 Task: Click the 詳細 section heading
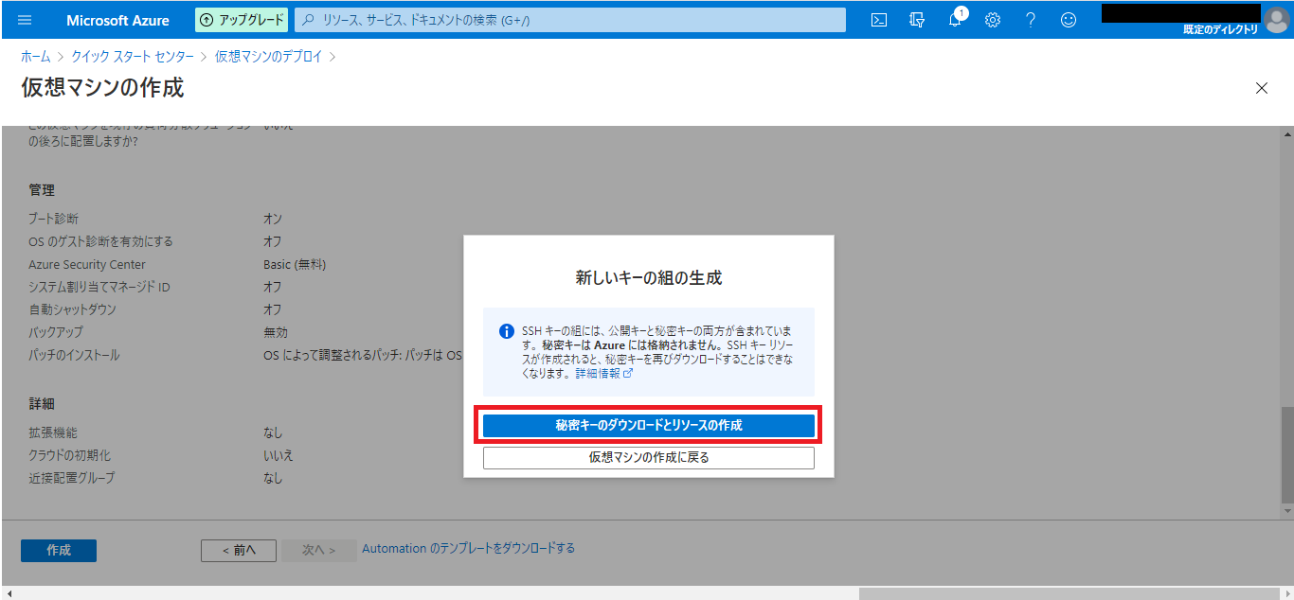(42, 404)
